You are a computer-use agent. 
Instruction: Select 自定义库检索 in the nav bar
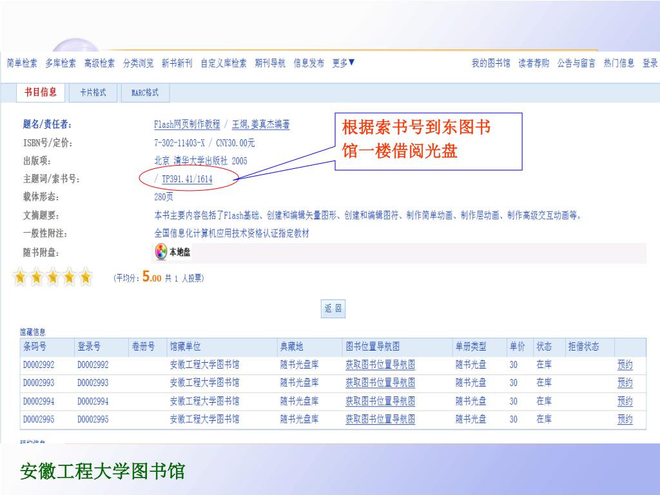[x=224, y=63]
